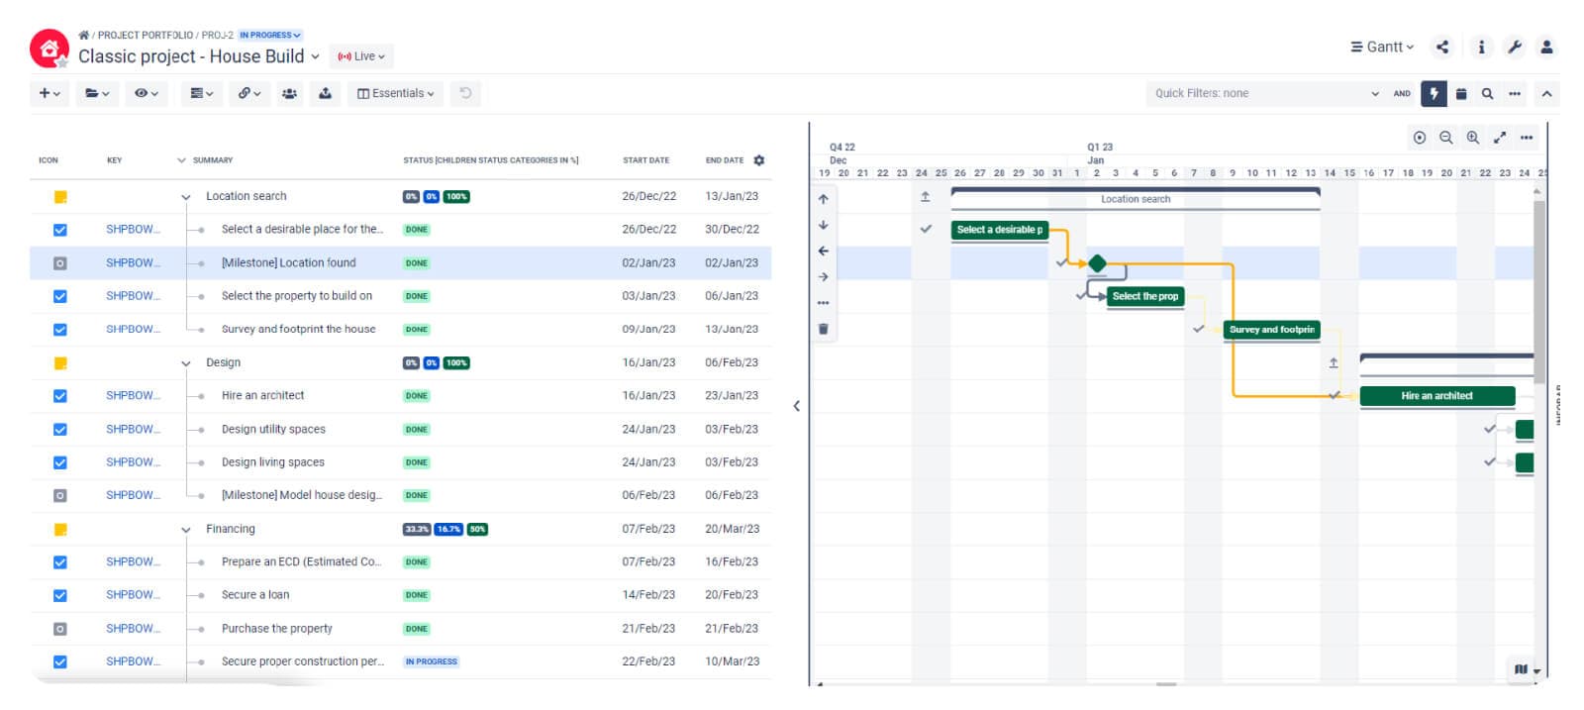Open the Essentials view dropdown

pos(396,93)
